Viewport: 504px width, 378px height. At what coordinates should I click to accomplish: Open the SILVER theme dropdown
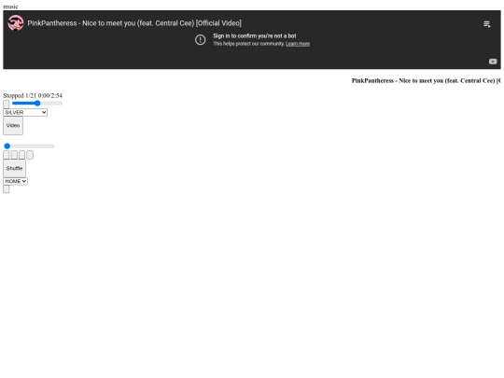25,113
